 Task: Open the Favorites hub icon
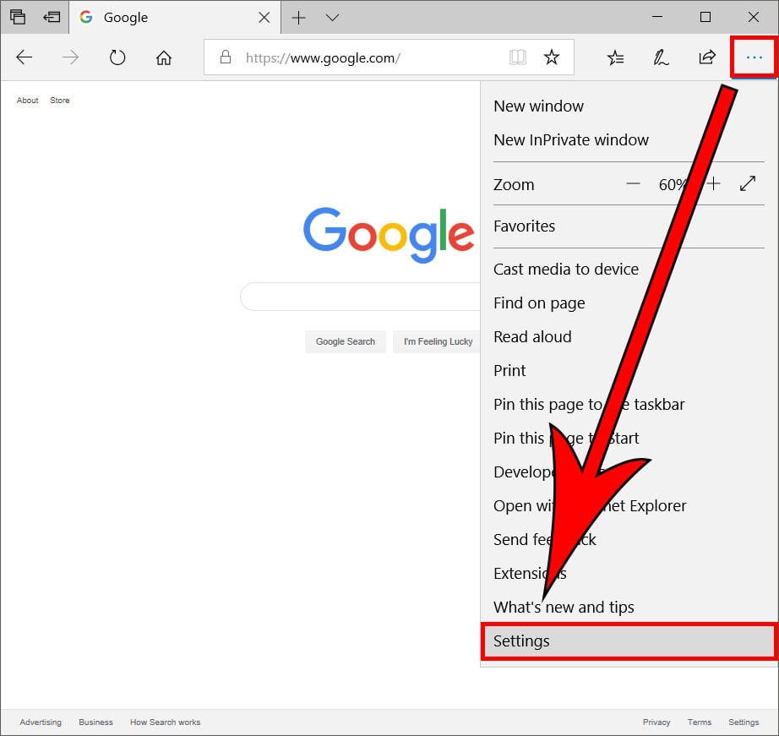[x=615, y=57]
